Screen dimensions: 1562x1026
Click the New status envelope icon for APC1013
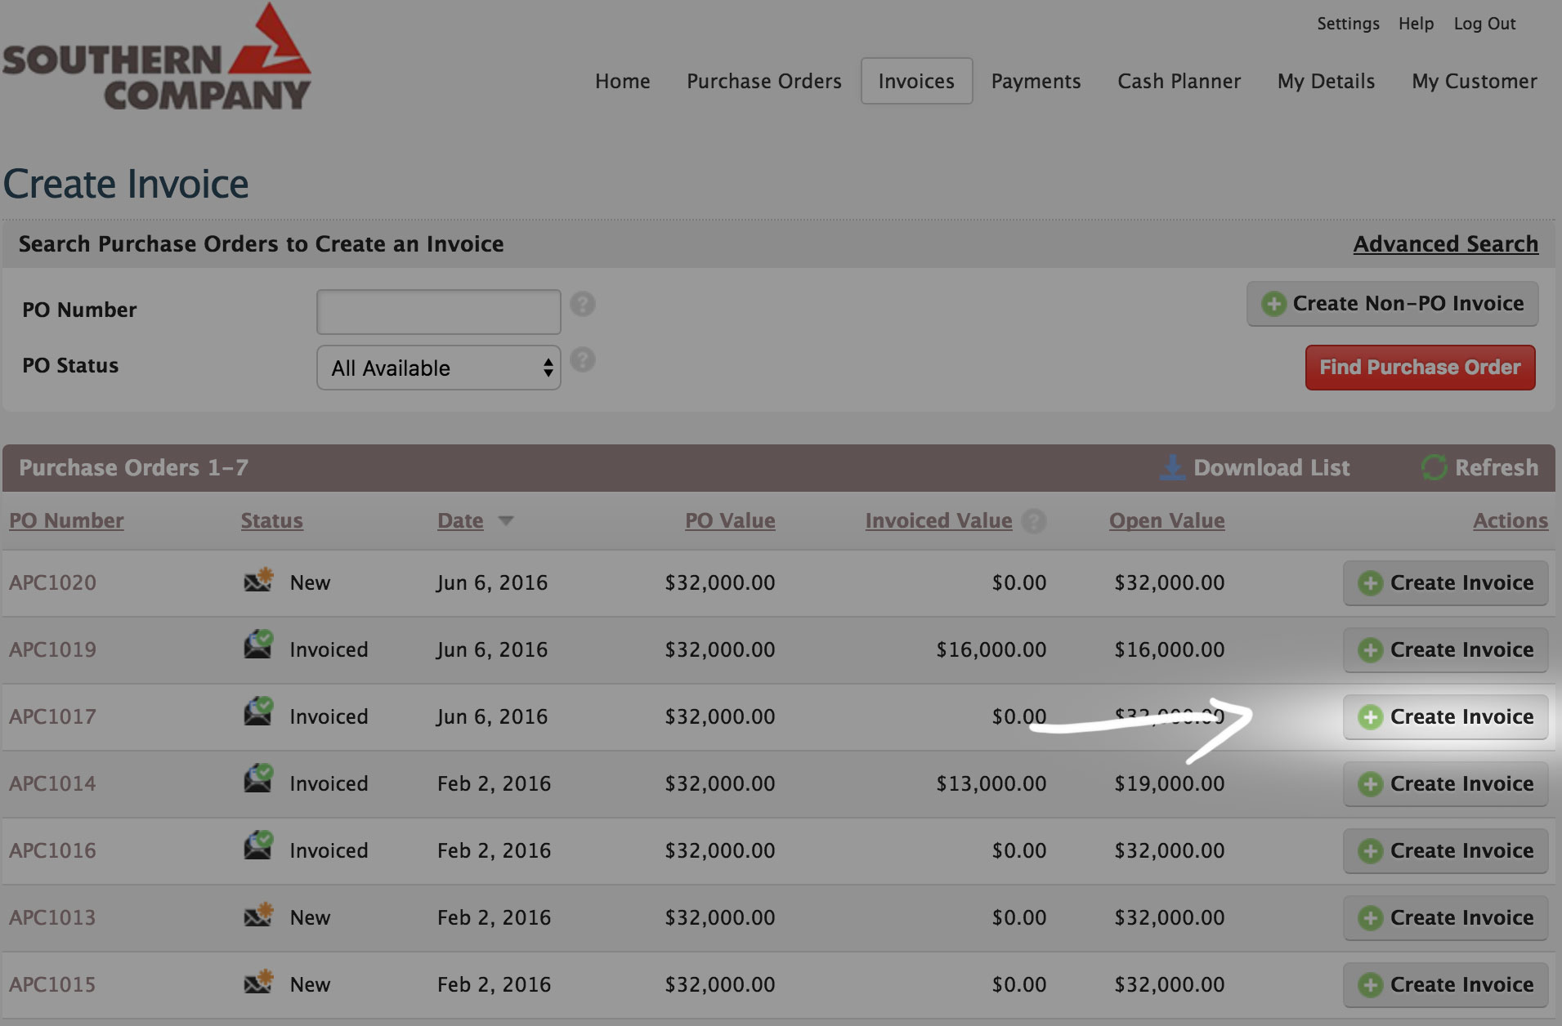pos(259,916)
